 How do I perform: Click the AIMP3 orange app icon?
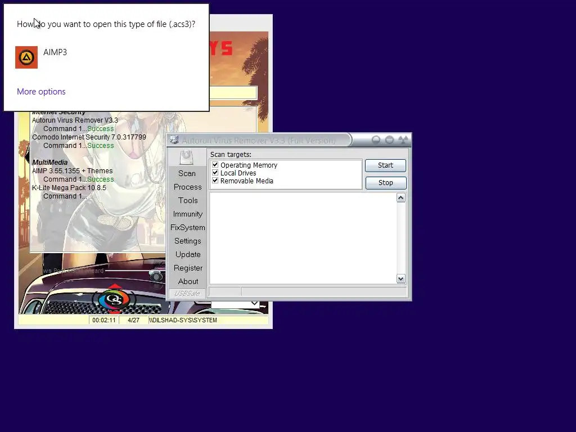26,57
